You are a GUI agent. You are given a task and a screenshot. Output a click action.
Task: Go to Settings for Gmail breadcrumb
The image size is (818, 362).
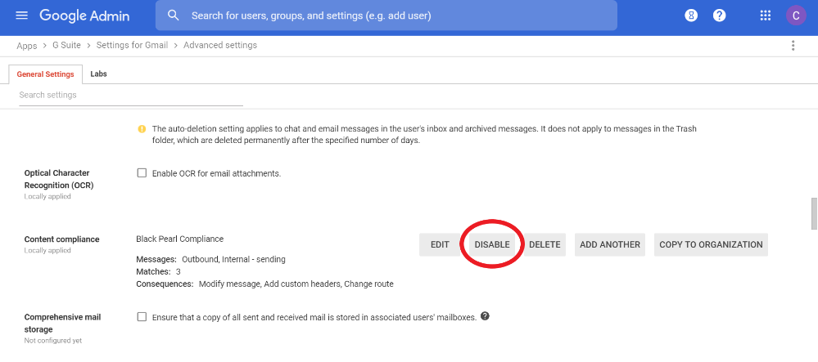click(x=132, y=45)
